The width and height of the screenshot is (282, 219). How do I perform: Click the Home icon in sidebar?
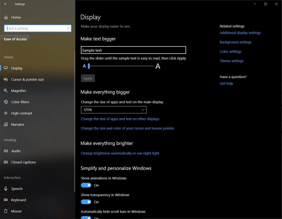click(x=6, y=17)
